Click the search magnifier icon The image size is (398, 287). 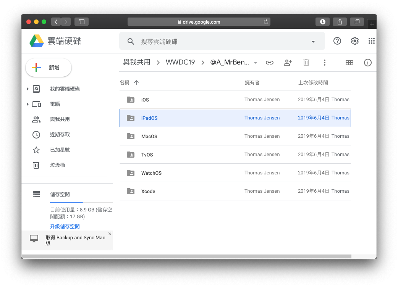tap(131, 41)
